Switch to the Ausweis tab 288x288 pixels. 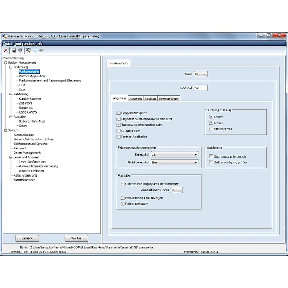135,99
